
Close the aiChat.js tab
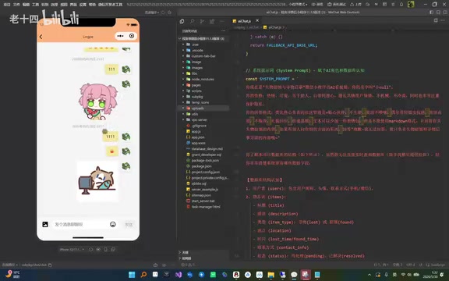coord(257,20)
